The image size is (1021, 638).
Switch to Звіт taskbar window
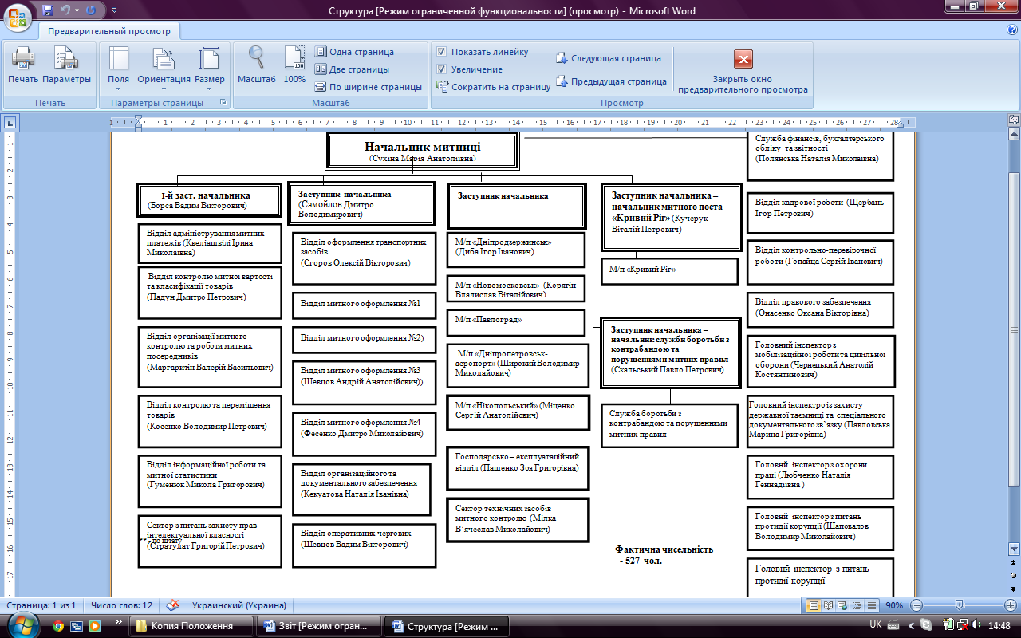click(318, 626)
